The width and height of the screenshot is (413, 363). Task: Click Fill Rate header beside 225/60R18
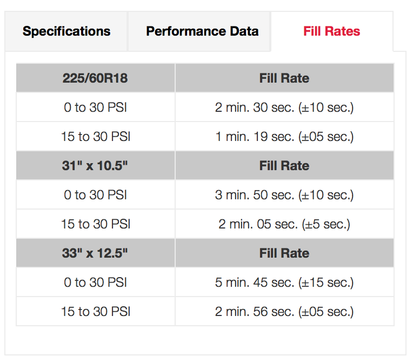[x=284, y=78]
